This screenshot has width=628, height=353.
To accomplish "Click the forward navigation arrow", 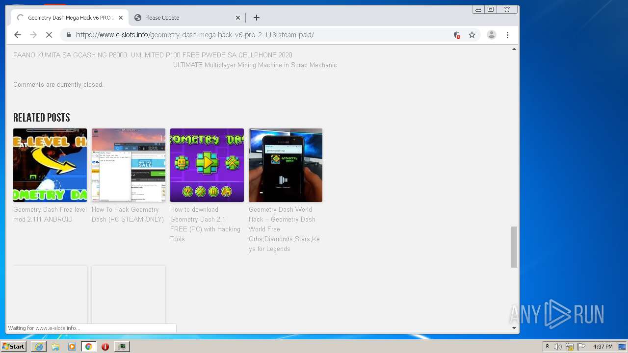I will pos(33,35).
